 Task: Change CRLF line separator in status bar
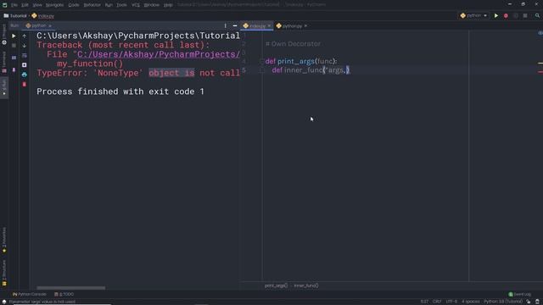point(437,302)
